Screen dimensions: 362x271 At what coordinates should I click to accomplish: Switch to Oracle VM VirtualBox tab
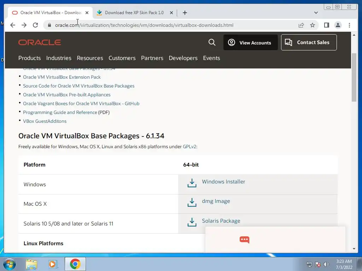[x=50, y=13]
